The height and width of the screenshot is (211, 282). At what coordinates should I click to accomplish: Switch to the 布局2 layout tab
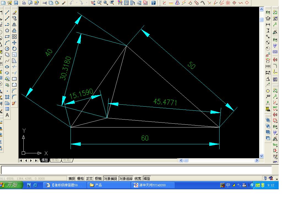click(x=67, y=160)
